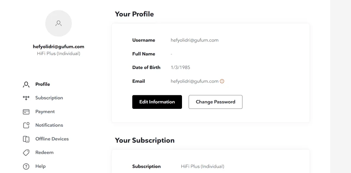The image size is (351, 173).
Task: Click the Help question mark icon
Action: (x=26, y=166)
